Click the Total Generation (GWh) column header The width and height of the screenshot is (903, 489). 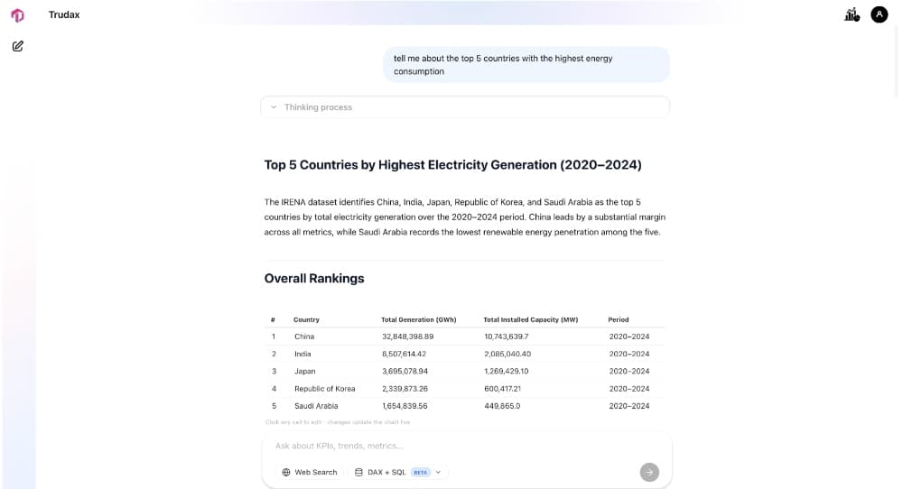[419, 320]
